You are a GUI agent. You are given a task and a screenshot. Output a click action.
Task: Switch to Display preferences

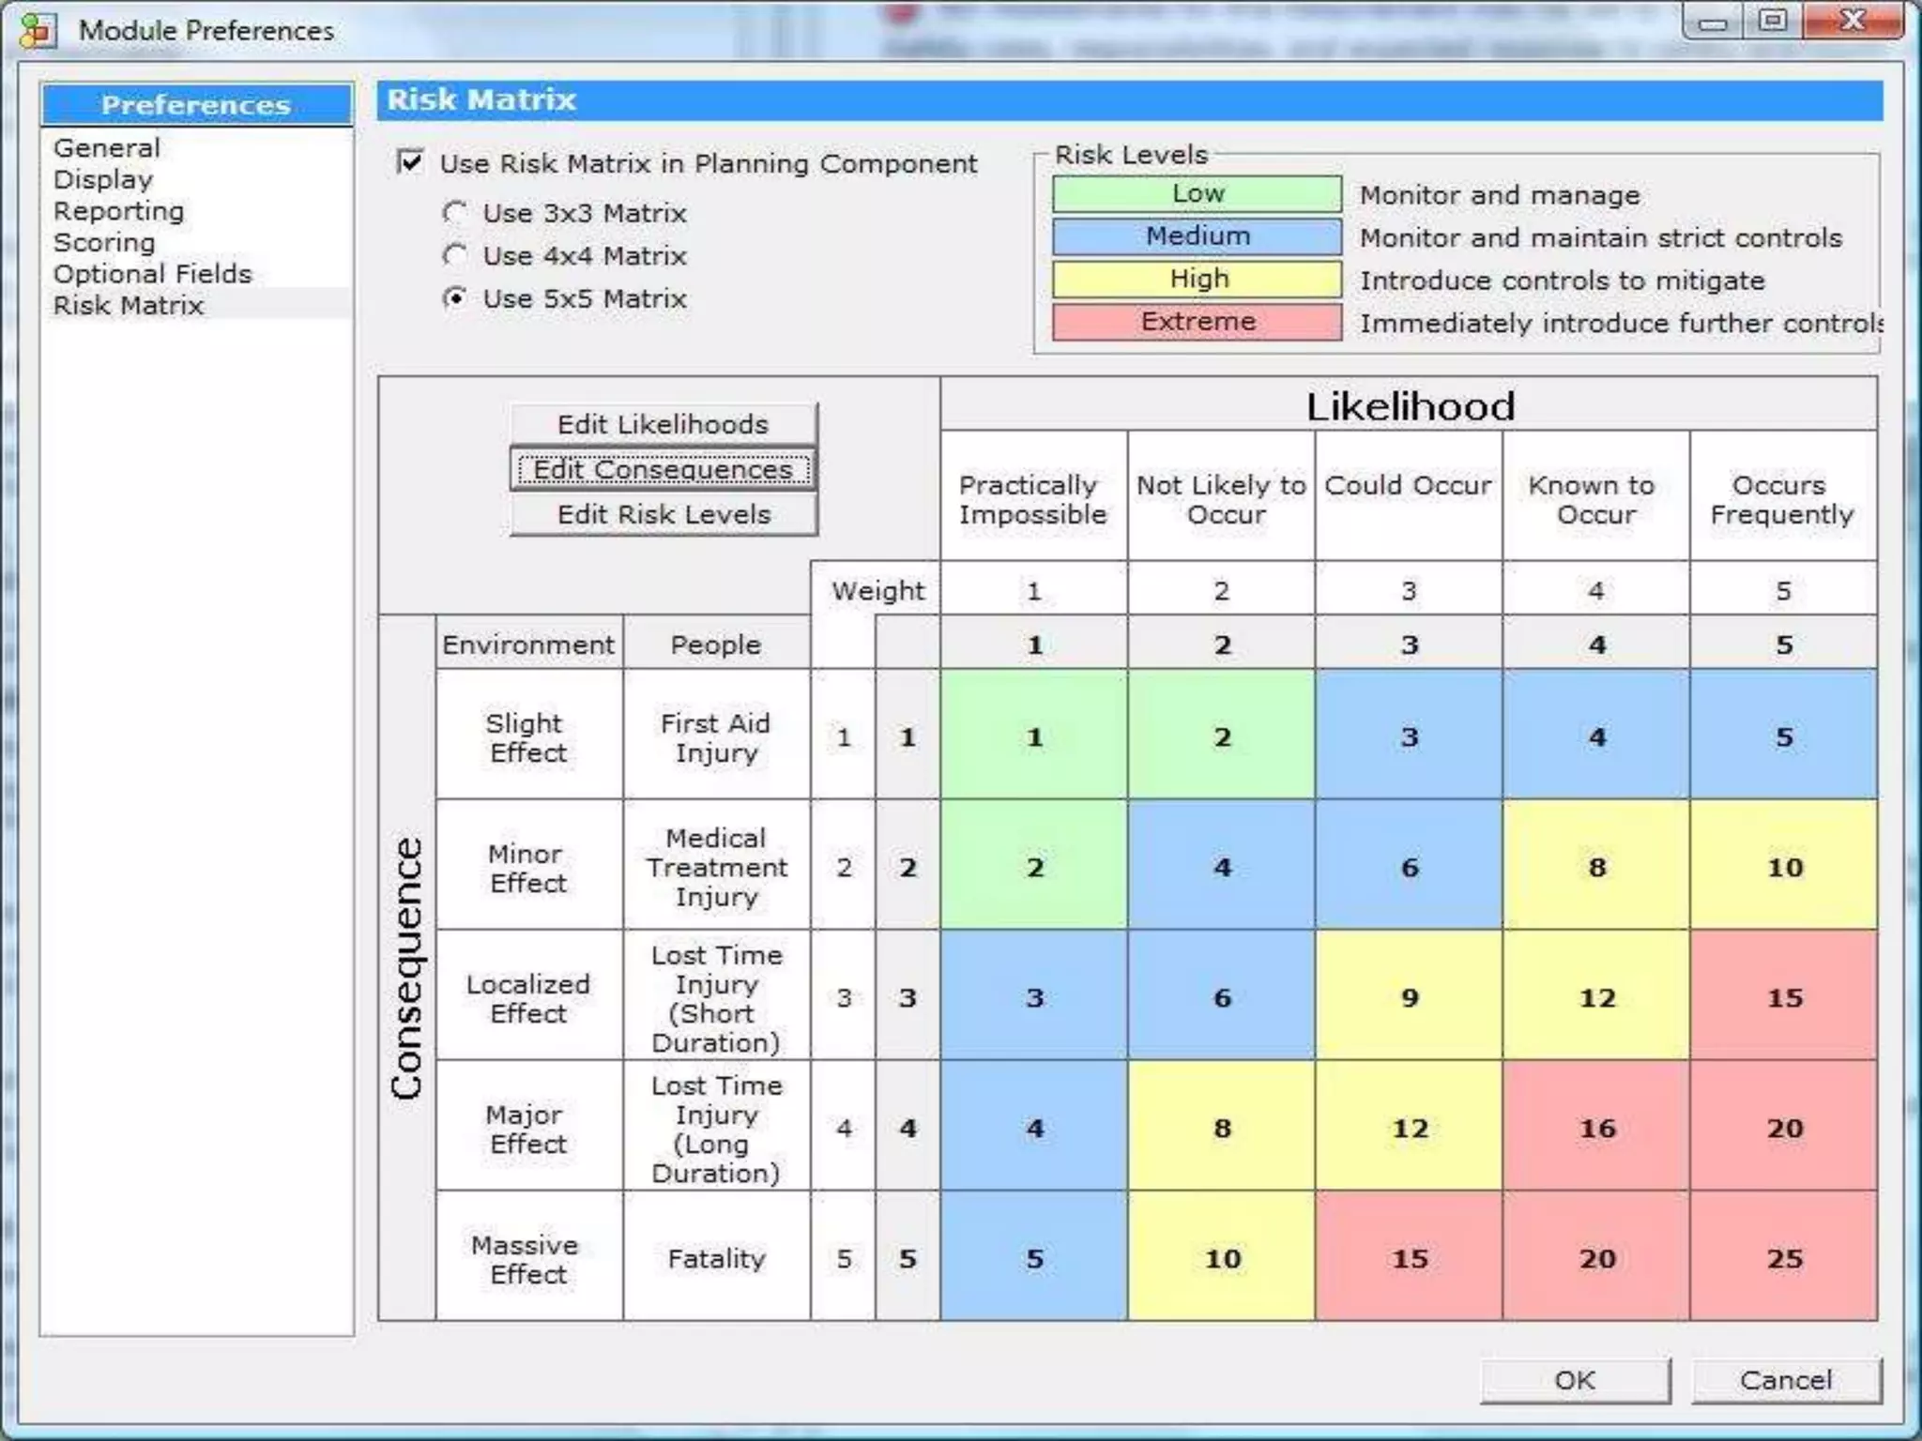[x=103, y=179]
